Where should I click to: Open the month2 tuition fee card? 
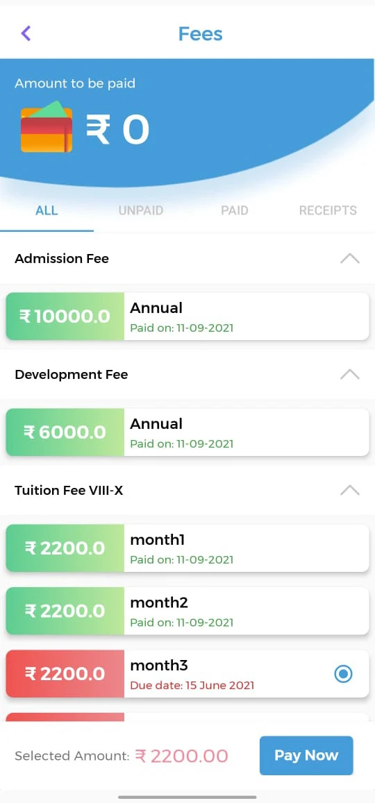point(187,611)
